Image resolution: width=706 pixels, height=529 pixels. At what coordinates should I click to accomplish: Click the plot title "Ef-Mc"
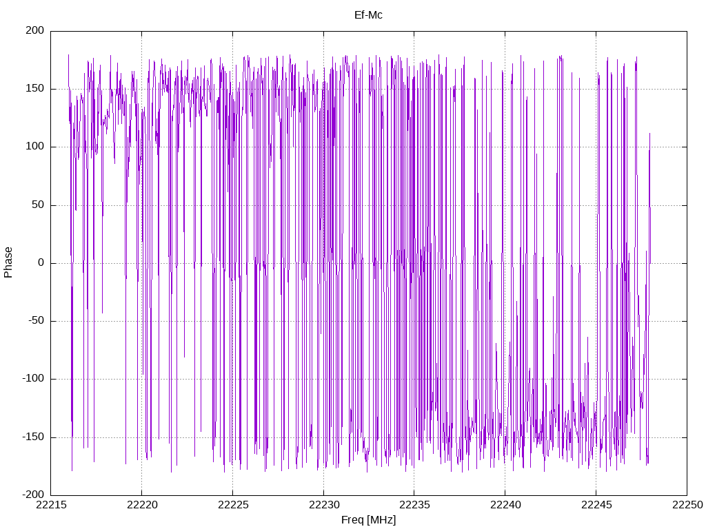click(368, 15)
